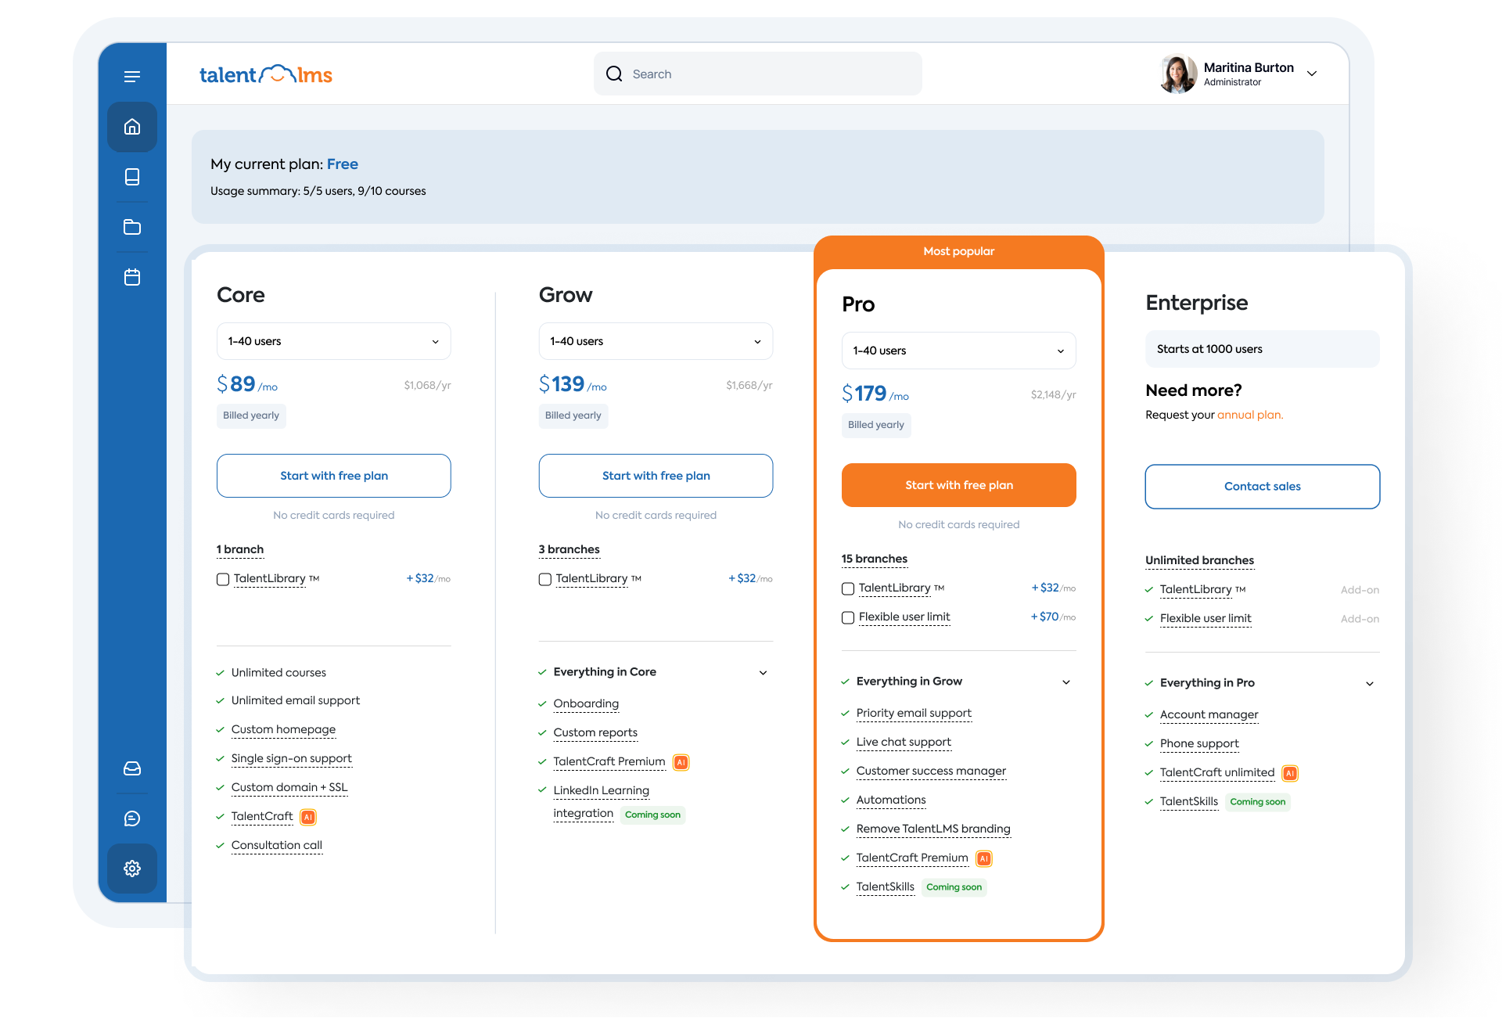Expand Everything in Core section
This screenshot has width=1502, height=1018.
(x=764, y=673)
